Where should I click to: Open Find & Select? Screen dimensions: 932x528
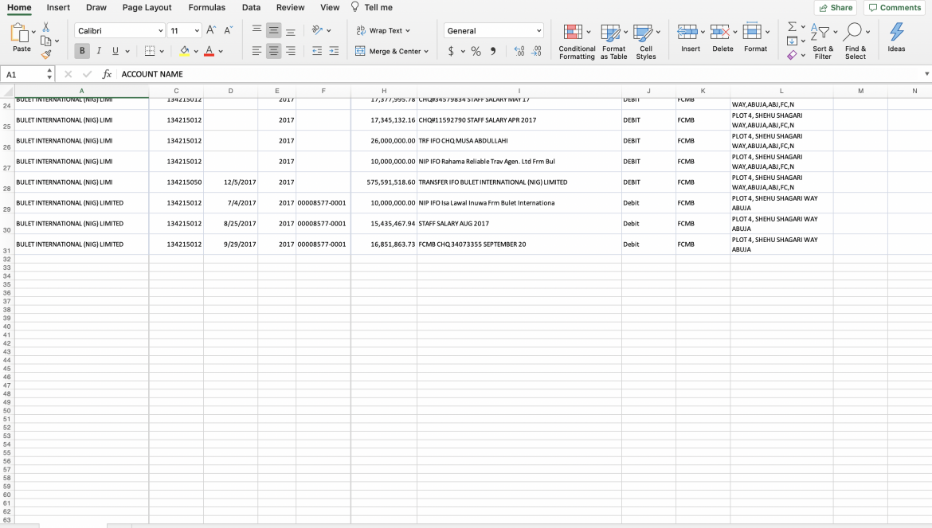(856, 41)
